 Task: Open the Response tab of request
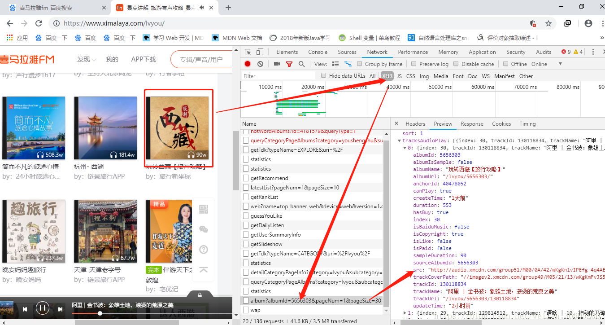(x=472, y=124)
